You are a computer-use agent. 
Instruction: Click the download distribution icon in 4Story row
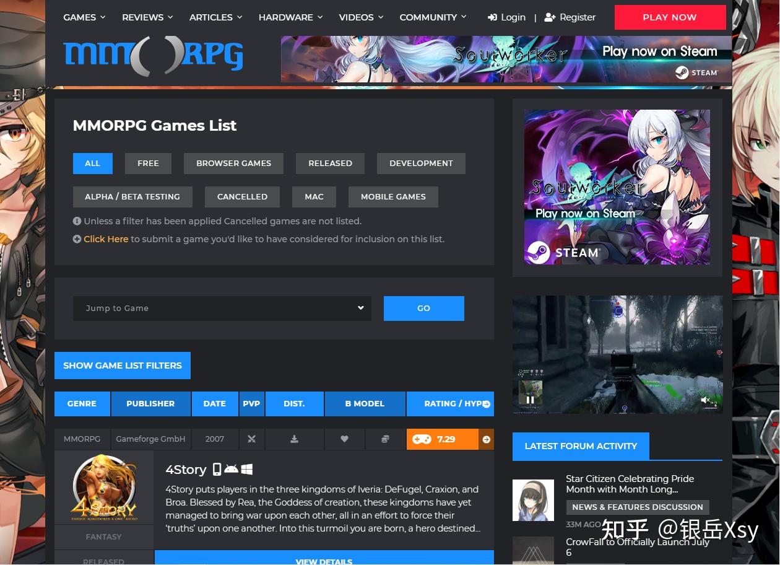(x=294, y=439)
